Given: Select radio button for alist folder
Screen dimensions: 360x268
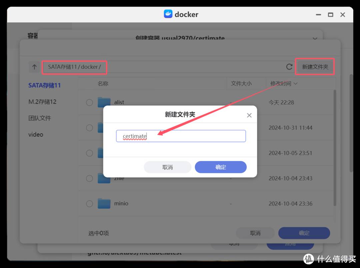Looking at the screenshot, I should point(90,102).
